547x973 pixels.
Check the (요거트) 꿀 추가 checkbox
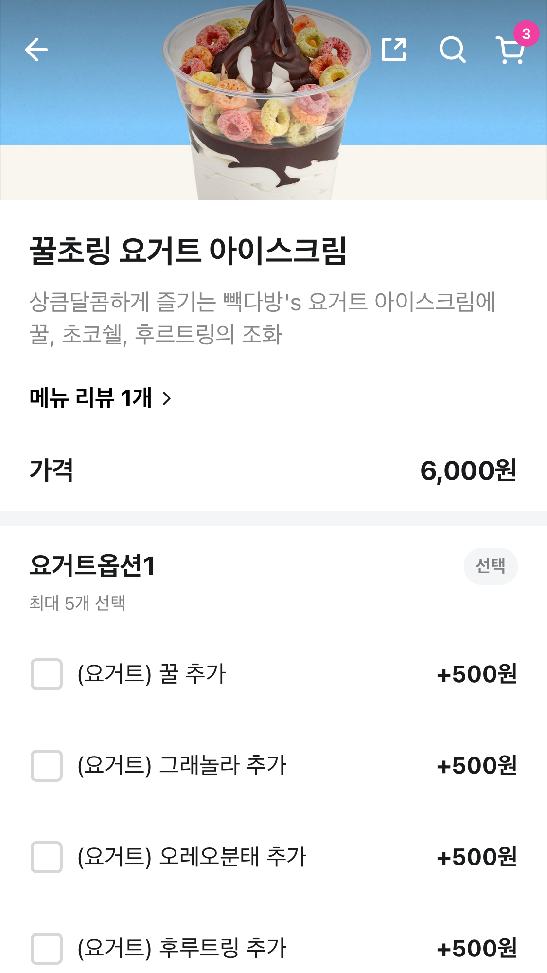[x=47, y=674]
